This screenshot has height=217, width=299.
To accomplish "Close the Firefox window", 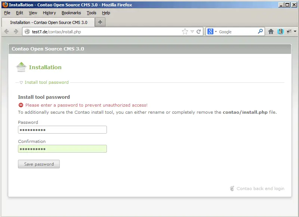I will pyautogui.click(x=294, y=5).
